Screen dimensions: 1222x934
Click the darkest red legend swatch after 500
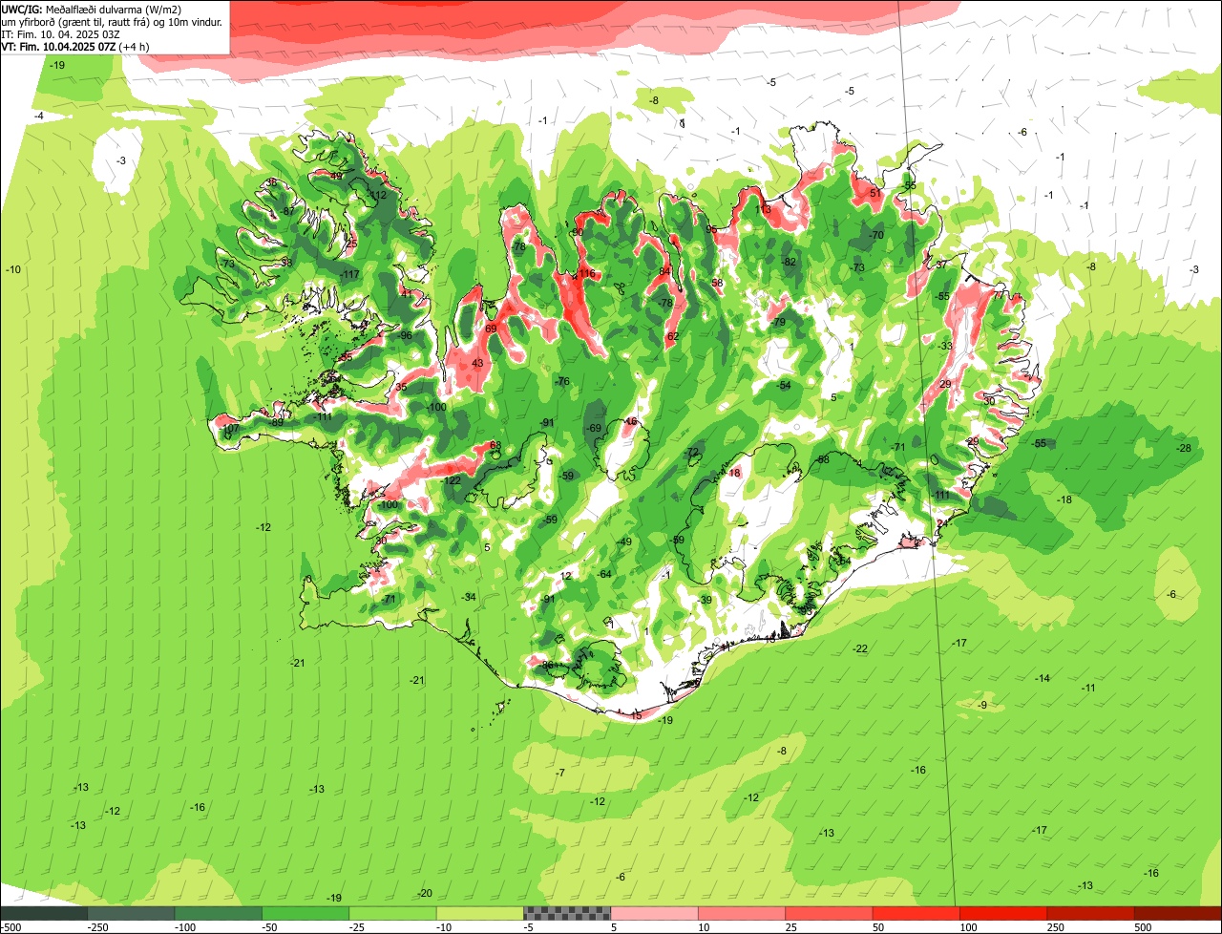pyautogui.click(x=1178, y=913)
